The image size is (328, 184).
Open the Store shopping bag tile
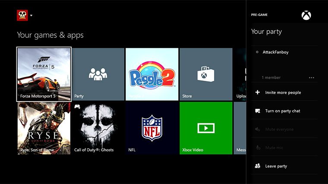pyautogui.click(x=206, y=74)
